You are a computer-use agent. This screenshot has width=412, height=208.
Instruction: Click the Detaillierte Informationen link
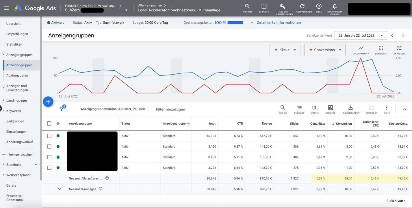pos(278,23)
